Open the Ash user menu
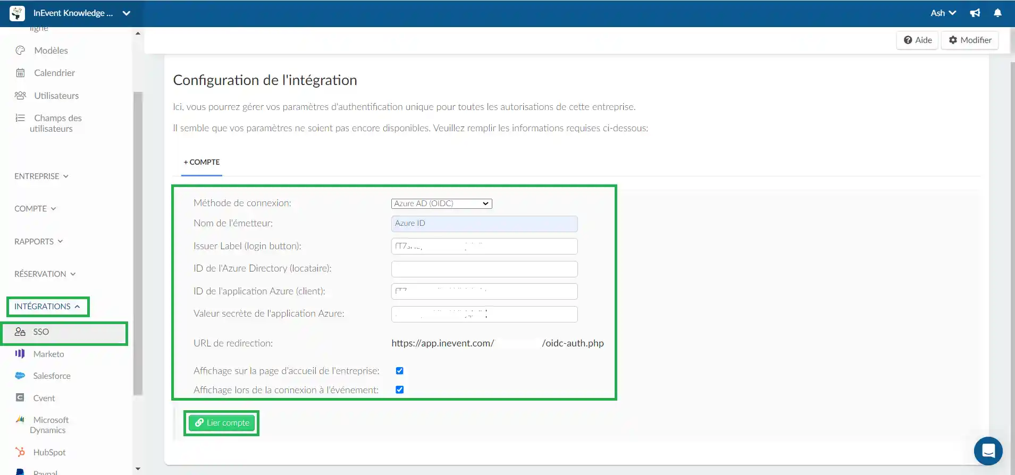The width and height of the screenshot is (1015, 475). (943, 13)
